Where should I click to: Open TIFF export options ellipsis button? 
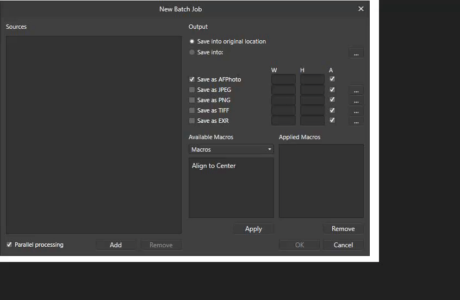click(x=356, y=111)
